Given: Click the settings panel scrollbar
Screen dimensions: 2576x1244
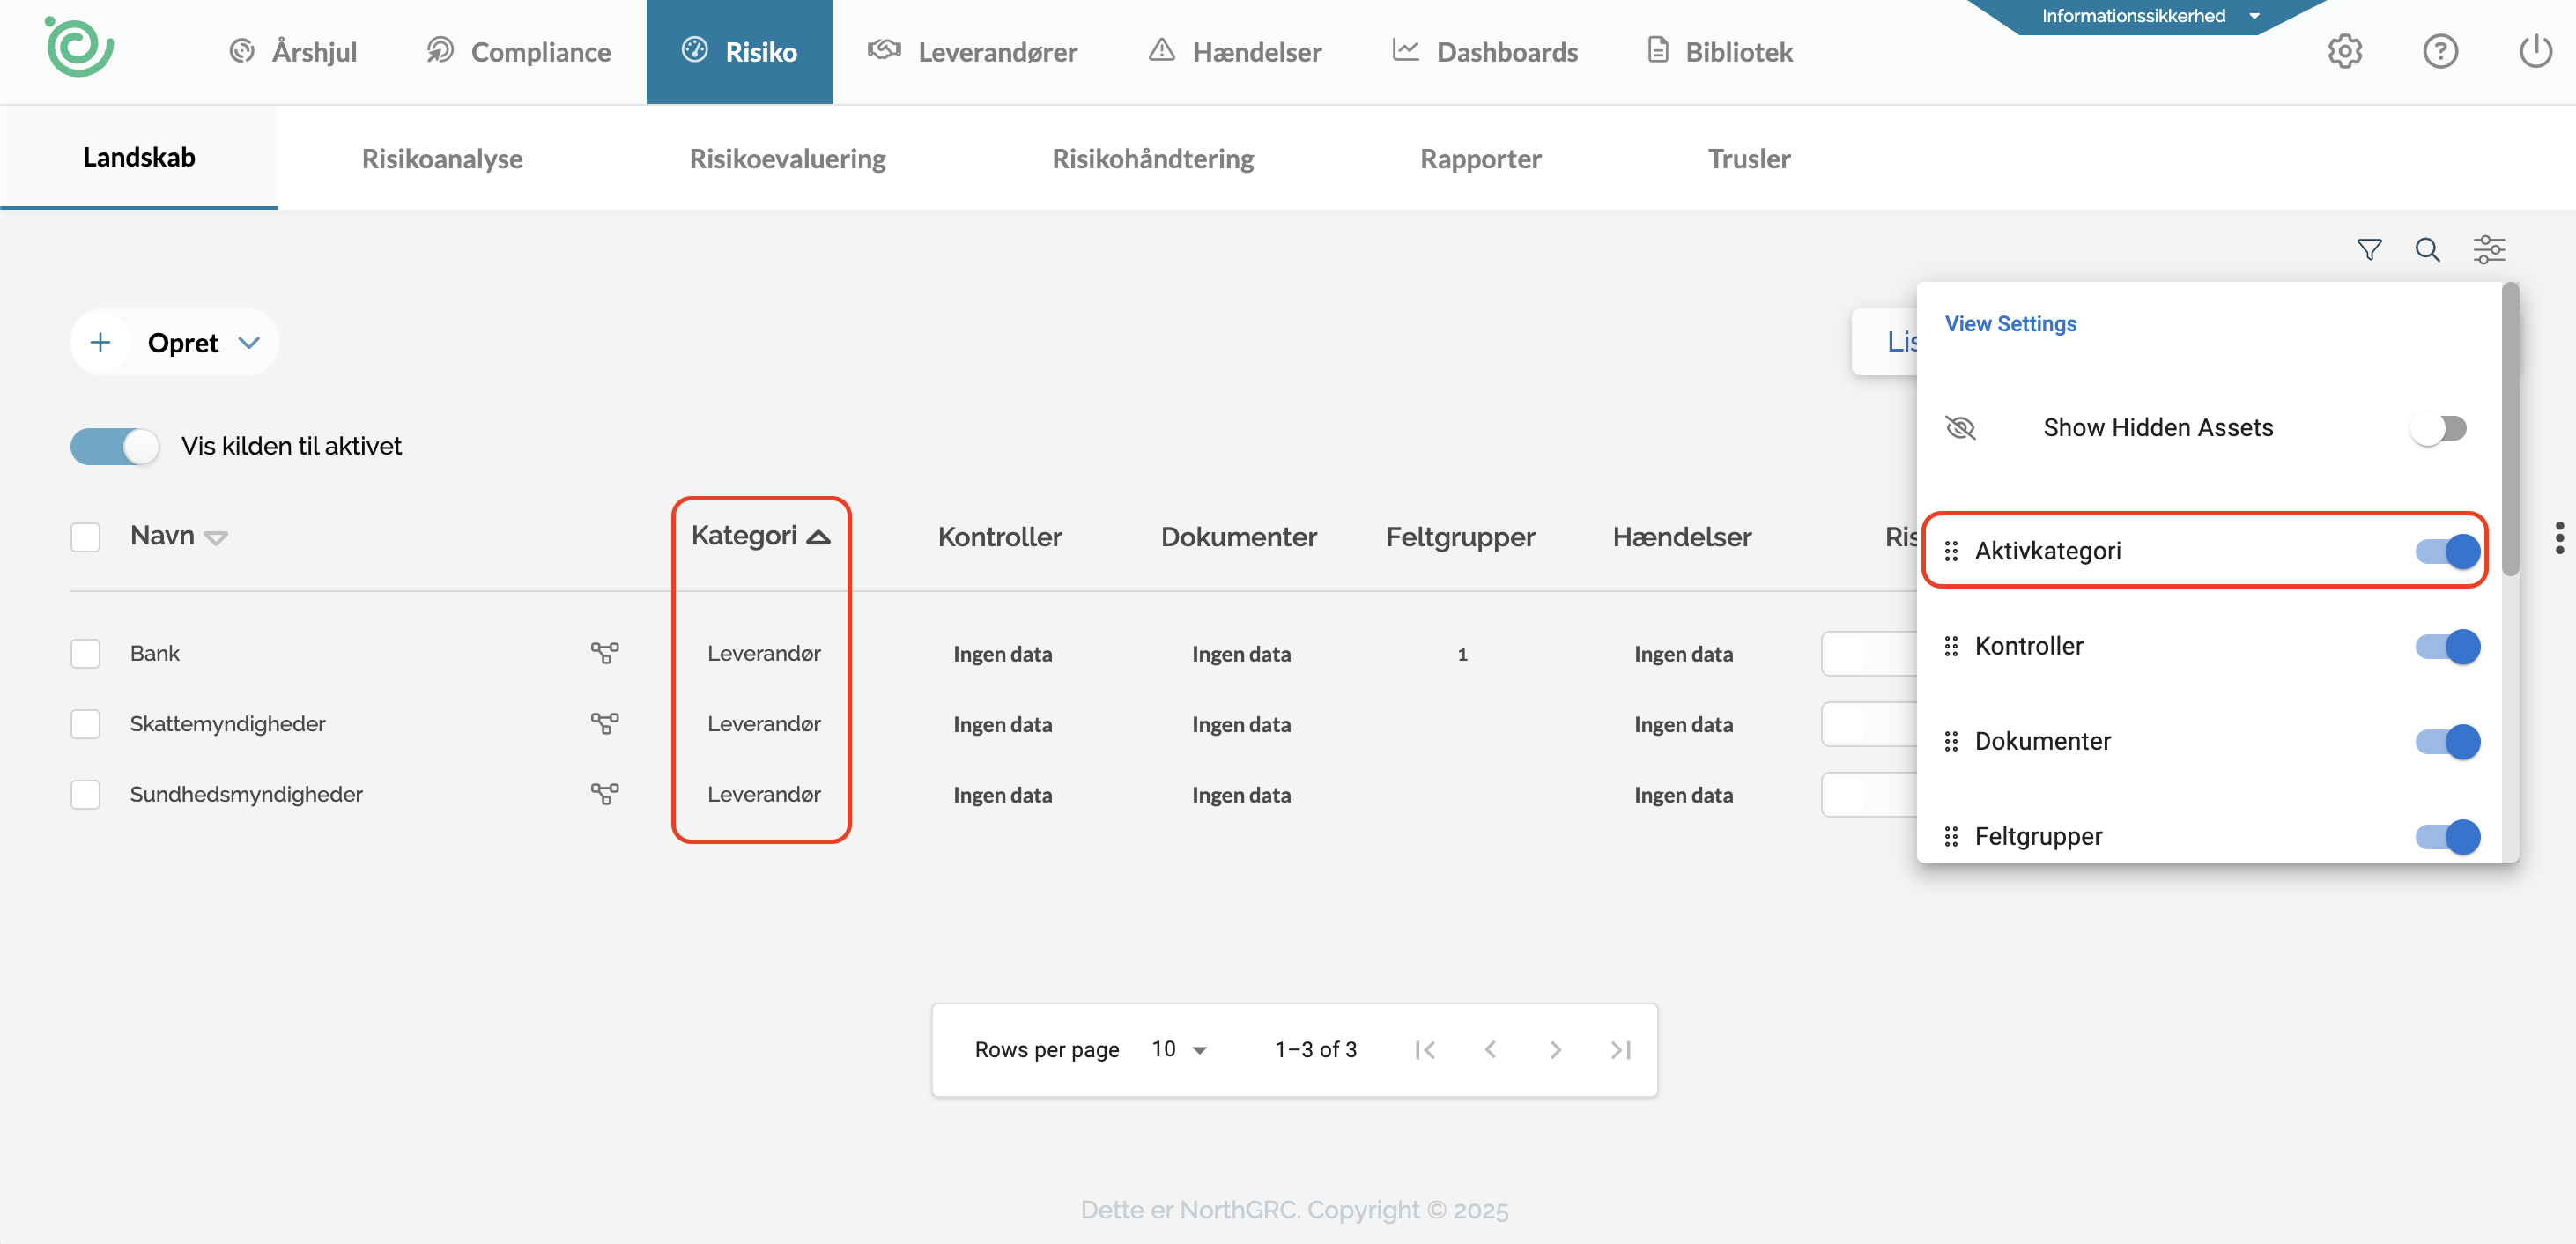Looking at the screenshot, I should pos(2510,430).
